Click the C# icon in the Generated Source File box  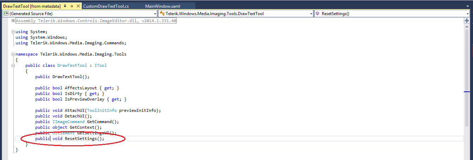pos(6,13)
